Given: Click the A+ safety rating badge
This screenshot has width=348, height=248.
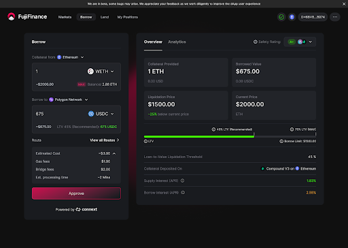Looking at the screenshot, I should point(292,42).
